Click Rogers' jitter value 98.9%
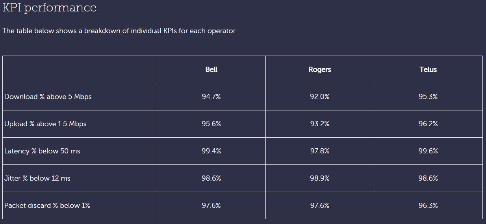 click(319, 178)
